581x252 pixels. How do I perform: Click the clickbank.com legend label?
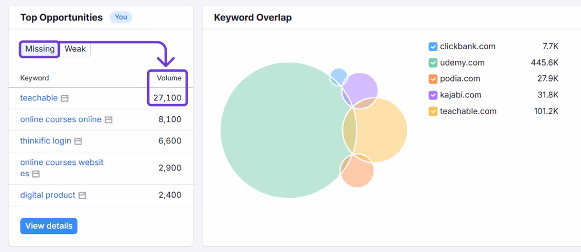point(468,47)
